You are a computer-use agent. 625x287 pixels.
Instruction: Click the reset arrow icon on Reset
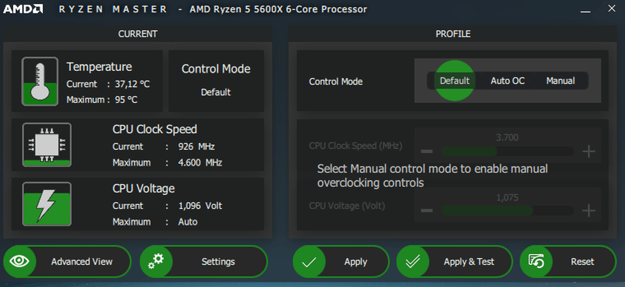click(x=536, y=261)
